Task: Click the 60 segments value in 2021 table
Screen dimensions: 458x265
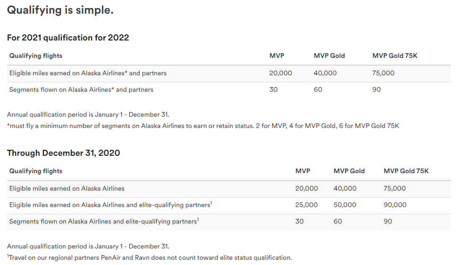Action: (x=318, y=90)
